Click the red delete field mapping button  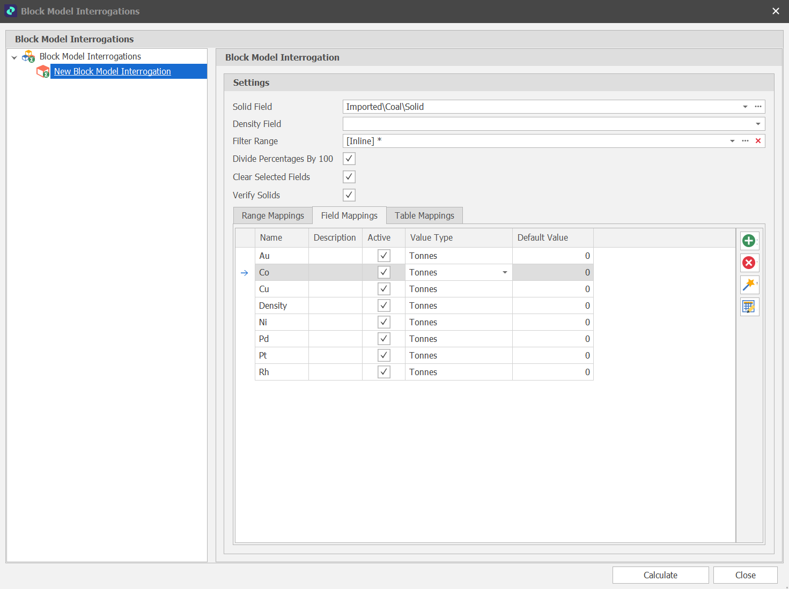[749, 263]
